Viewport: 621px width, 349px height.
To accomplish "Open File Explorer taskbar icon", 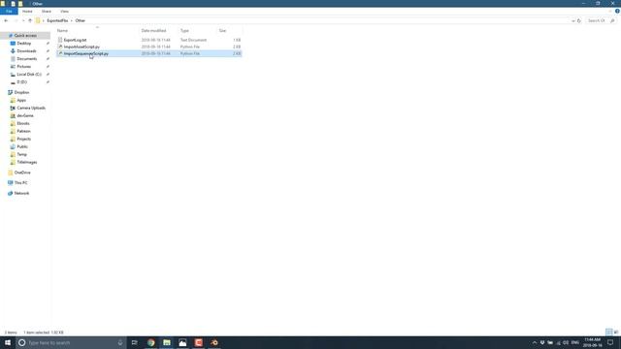I will [x=167, y=342].
